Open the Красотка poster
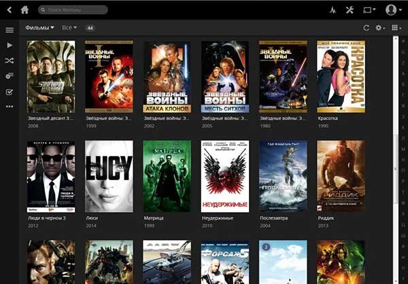Screen dimensions: 408x284 (x=341, y=77)
